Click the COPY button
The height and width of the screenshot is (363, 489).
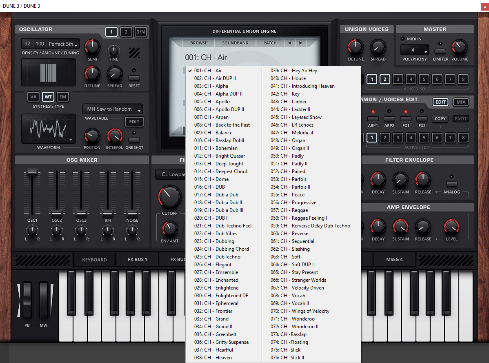440,118
